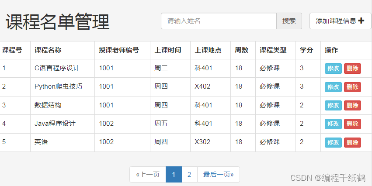Select the C语言程序设计 course name cell
372x186 pixels.
pyautogui.click(x=63, y=68)
